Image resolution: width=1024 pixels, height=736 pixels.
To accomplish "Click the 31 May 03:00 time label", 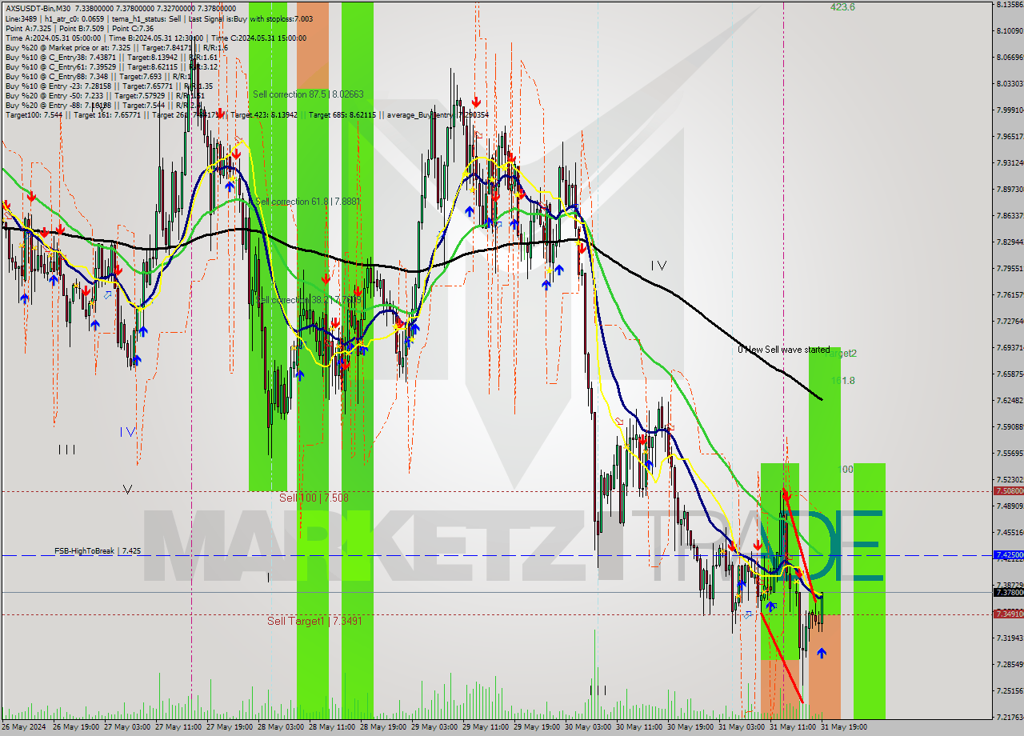I will [742, 727].
